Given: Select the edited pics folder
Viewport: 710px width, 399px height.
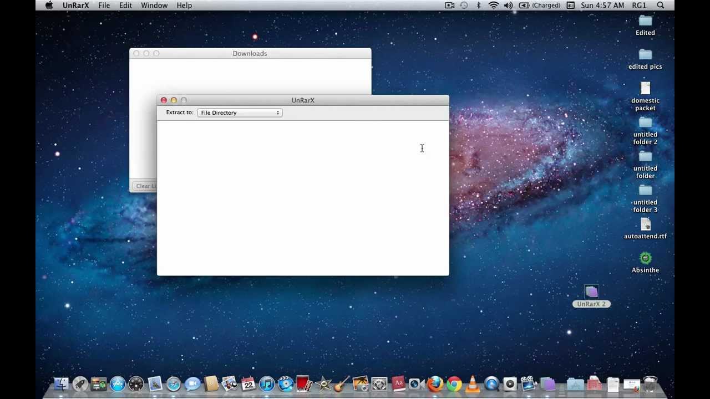Looking at the screenshot, I should click(645, 59).
